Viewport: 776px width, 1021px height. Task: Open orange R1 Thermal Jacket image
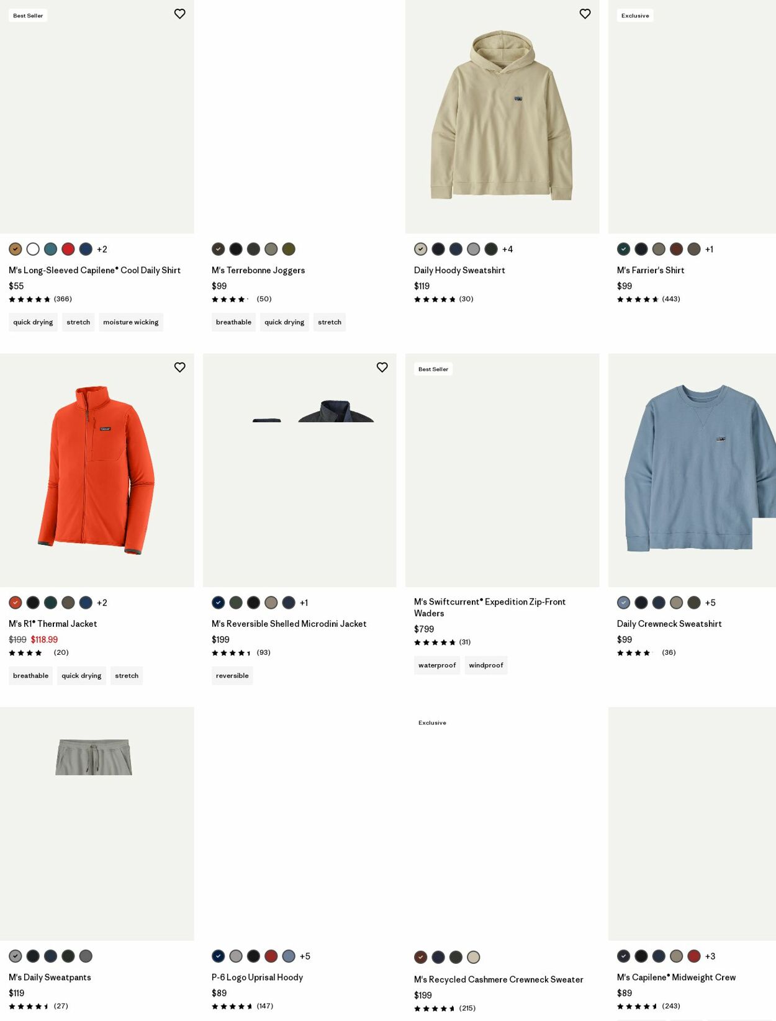pyautogui.click(x=97, y=470)
